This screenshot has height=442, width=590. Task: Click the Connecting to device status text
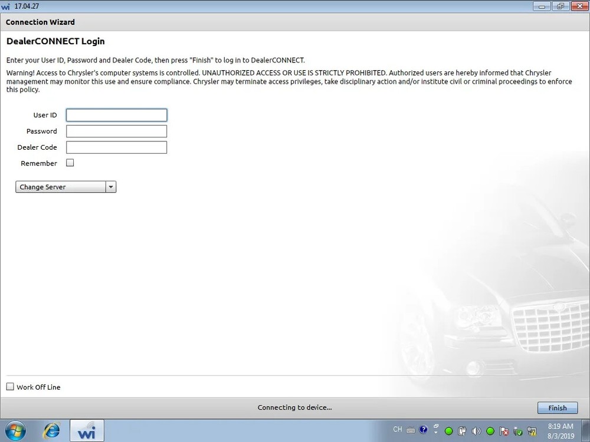(x=294, y=407)
